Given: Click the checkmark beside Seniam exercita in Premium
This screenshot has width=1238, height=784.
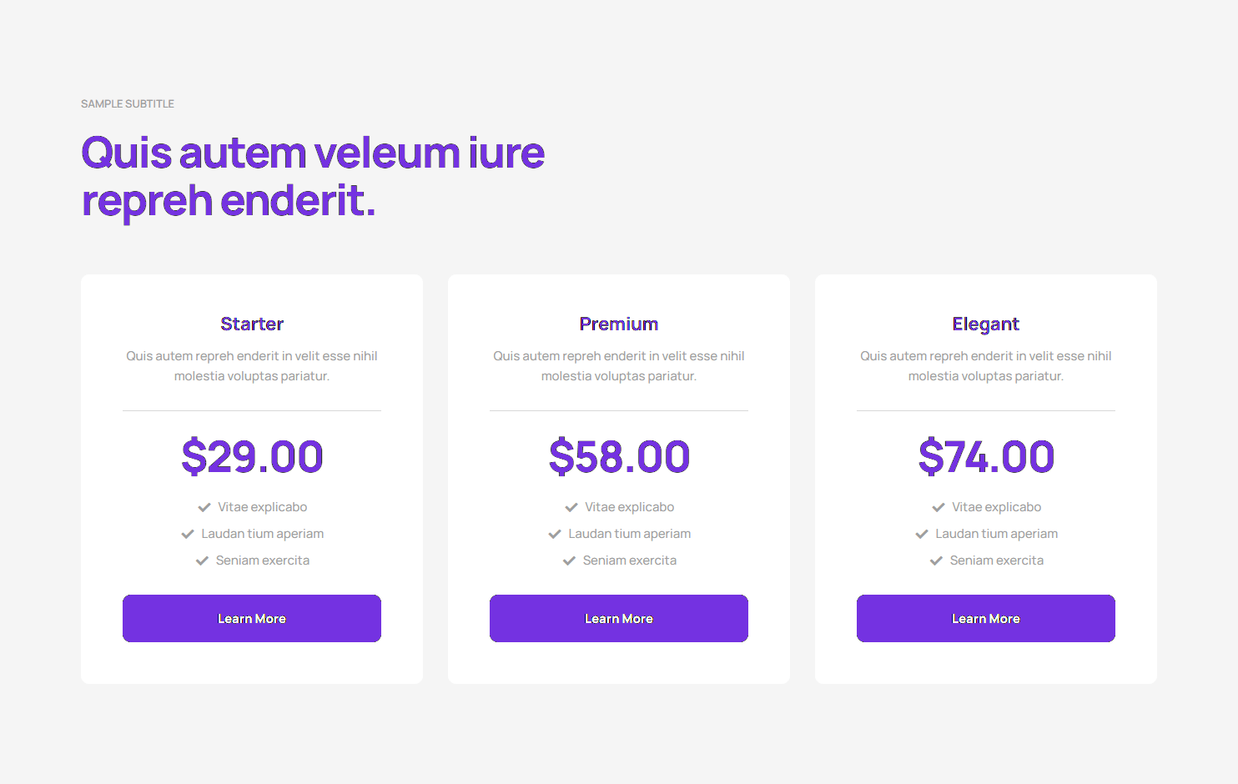Looking at the screenshot, I should coord(569,560).
